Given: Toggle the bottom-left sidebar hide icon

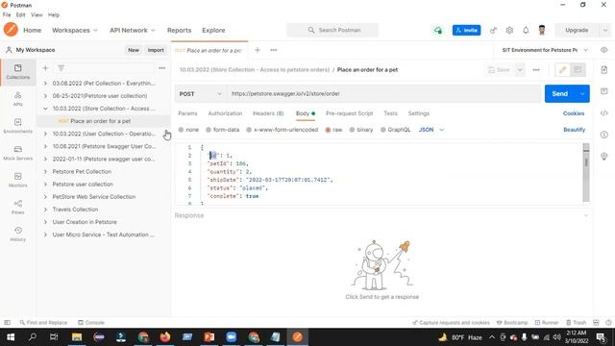Looking at the screenshot, I should [x=7, y=323].
